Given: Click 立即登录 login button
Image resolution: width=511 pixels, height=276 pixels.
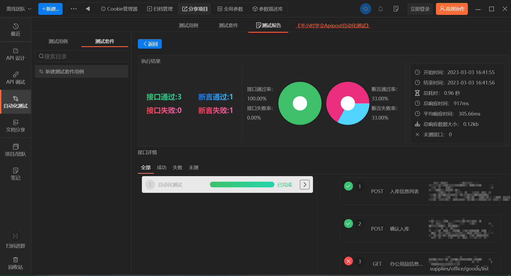Looking at the screenshot, I should pyautogui.click(x=420, y=9).
